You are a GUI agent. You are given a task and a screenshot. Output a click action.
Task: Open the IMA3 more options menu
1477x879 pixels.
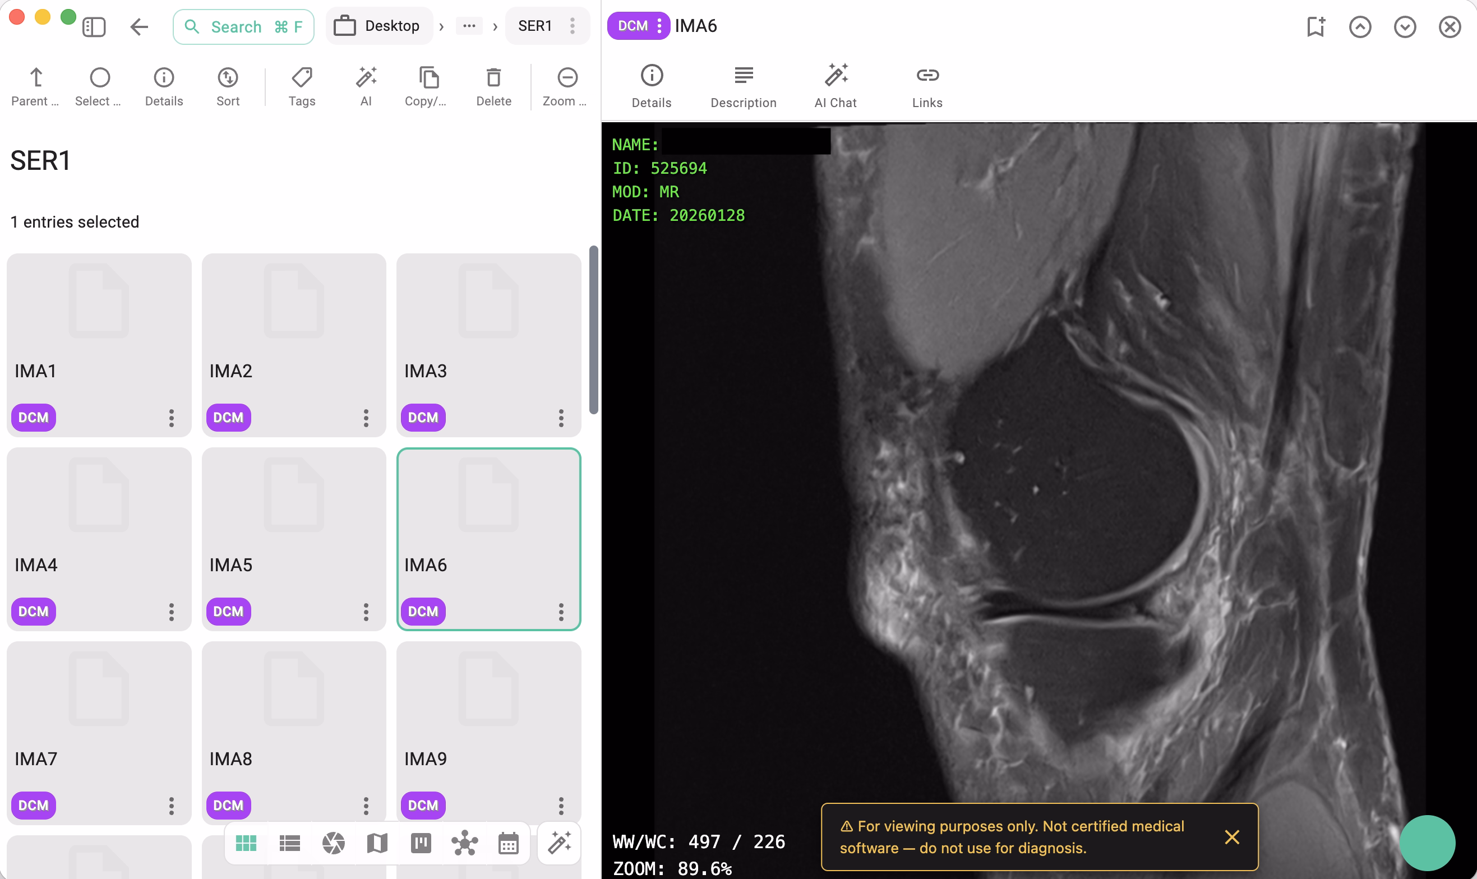[561, 418]
